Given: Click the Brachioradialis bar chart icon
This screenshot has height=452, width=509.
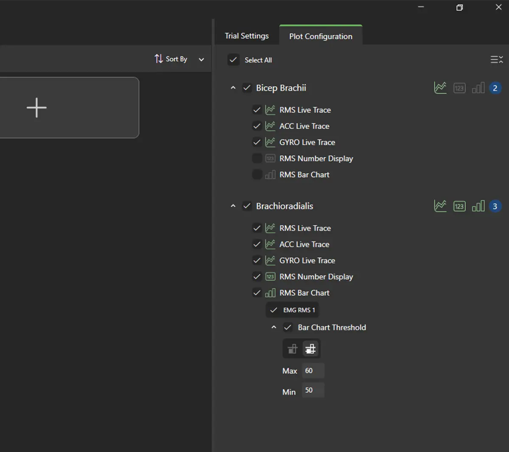Looking at the screenshot, I should [478, 206].
